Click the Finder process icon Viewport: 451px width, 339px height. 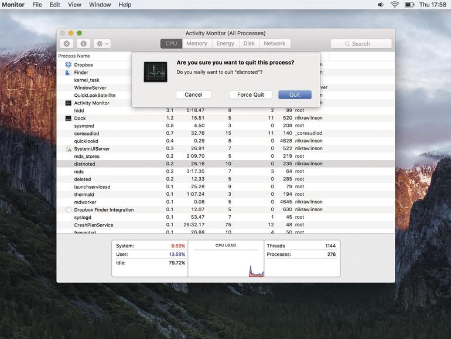[68, 73]
